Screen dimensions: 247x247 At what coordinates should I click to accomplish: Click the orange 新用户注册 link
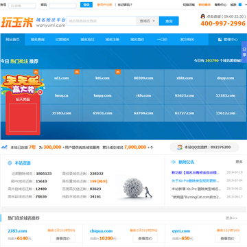tap(104, 5)
